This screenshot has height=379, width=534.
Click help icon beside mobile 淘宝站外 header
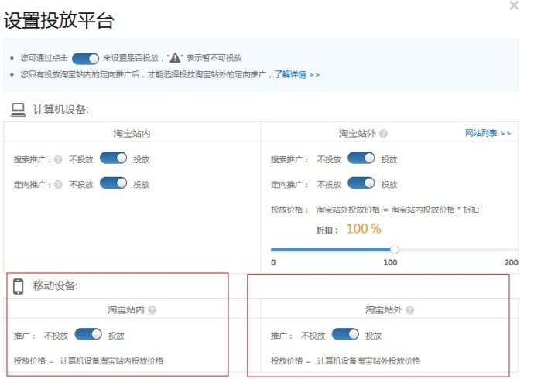coord(409,310)
